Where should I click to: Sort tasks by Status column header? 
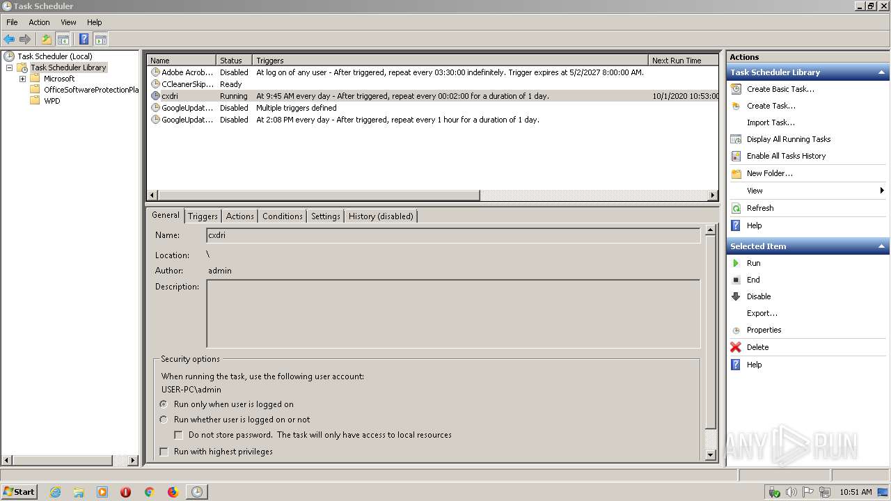(x=234, y=61)
